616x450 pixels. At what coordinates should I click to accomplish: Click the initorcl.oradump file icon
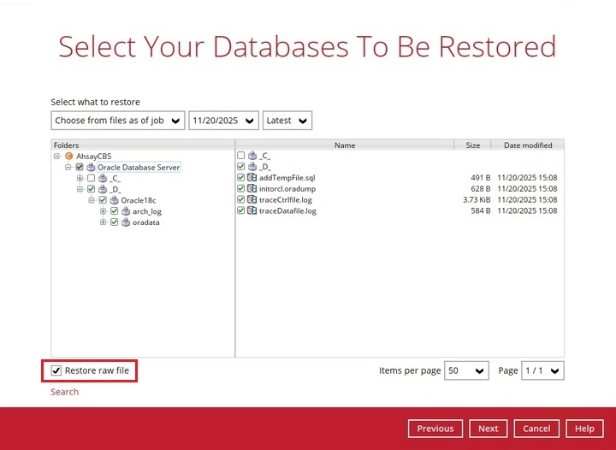[252, 189]
